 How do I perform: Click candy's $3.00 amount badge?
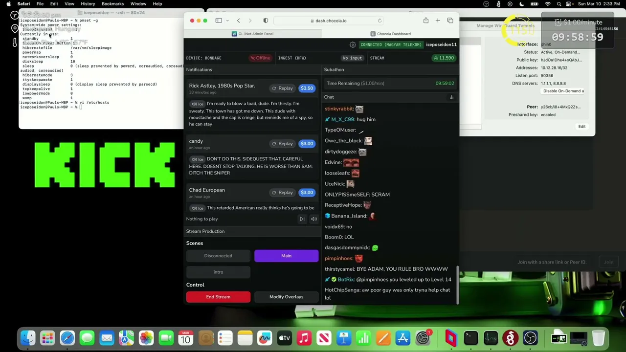click(307, 144)
